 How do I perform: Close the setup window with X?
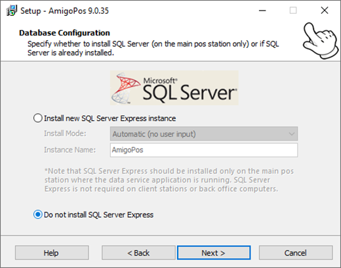(x=325, y=11)
